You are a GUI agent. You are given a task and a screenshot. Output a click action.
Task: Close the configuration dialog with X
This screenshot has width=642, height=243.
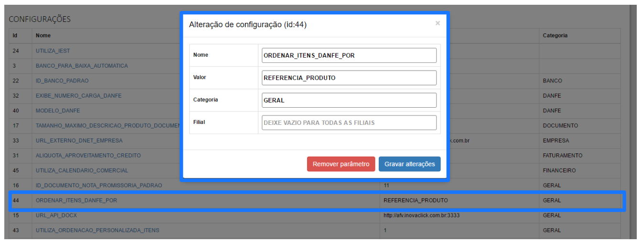pos(437,23)
